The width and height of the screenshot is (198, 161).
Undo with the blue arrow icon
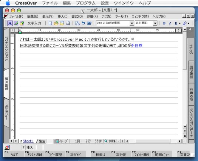(84, 23)
